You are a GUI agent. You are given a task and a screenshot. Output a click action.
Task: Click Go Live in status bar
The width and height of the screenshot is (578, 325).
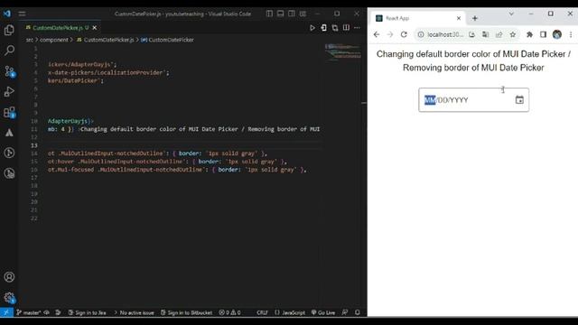click(x=323, y=312)
